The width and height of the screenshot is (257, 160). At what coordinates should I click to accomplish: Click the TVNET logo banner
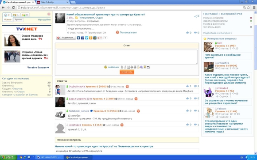(27, 29)
